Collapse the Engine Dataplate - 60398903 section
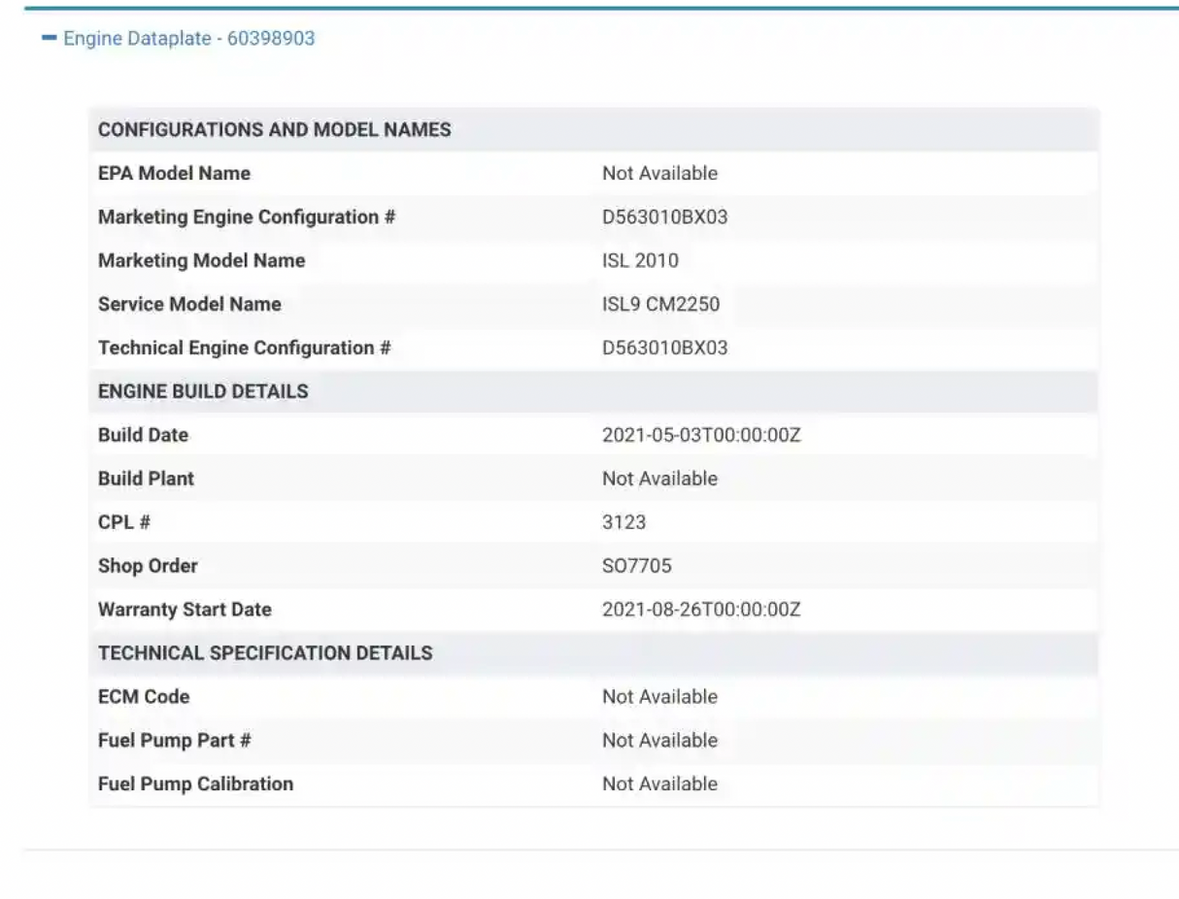Screen dimensions: 1179x899 (x=188, y=39)
